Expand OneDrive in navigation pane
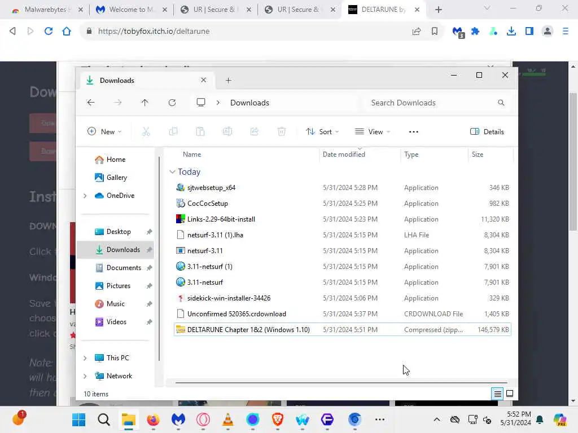Screen dimensions: 578x433 85,196
